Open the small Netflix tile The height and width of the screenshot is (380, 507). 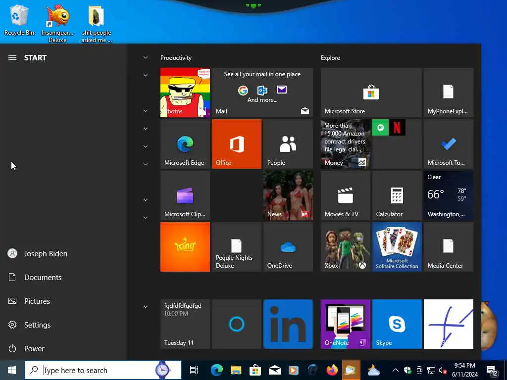coord(397,127)
